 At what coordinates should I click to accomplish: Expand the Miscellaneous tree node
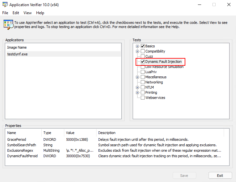click(137, 77)
